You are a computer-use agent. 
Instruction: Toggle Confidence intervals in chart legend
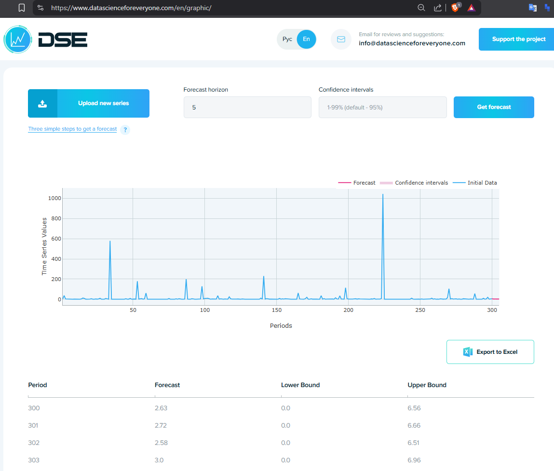coord(414,183)
